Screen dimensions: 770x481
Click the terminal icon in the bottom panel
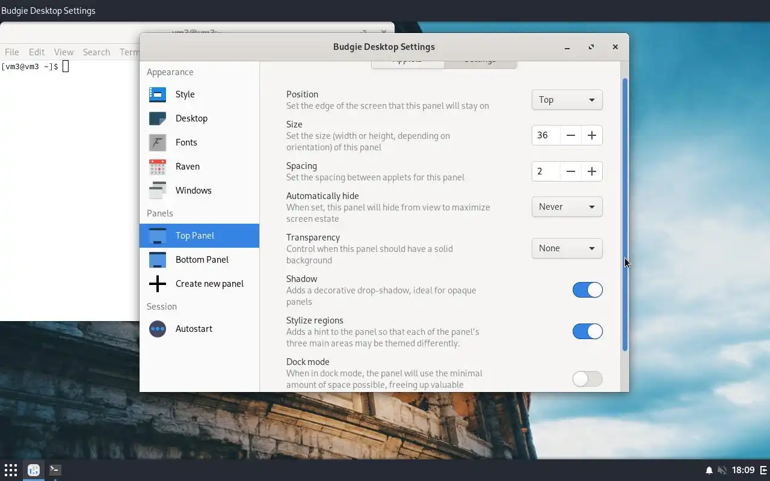(x=55, y=470)
